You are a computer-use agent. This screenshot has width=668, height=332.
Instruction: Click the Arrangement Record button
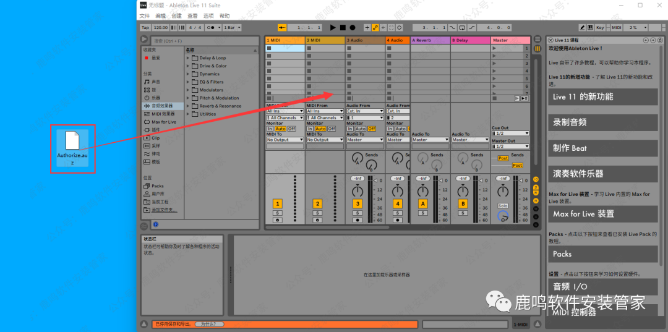pos(353,28)
